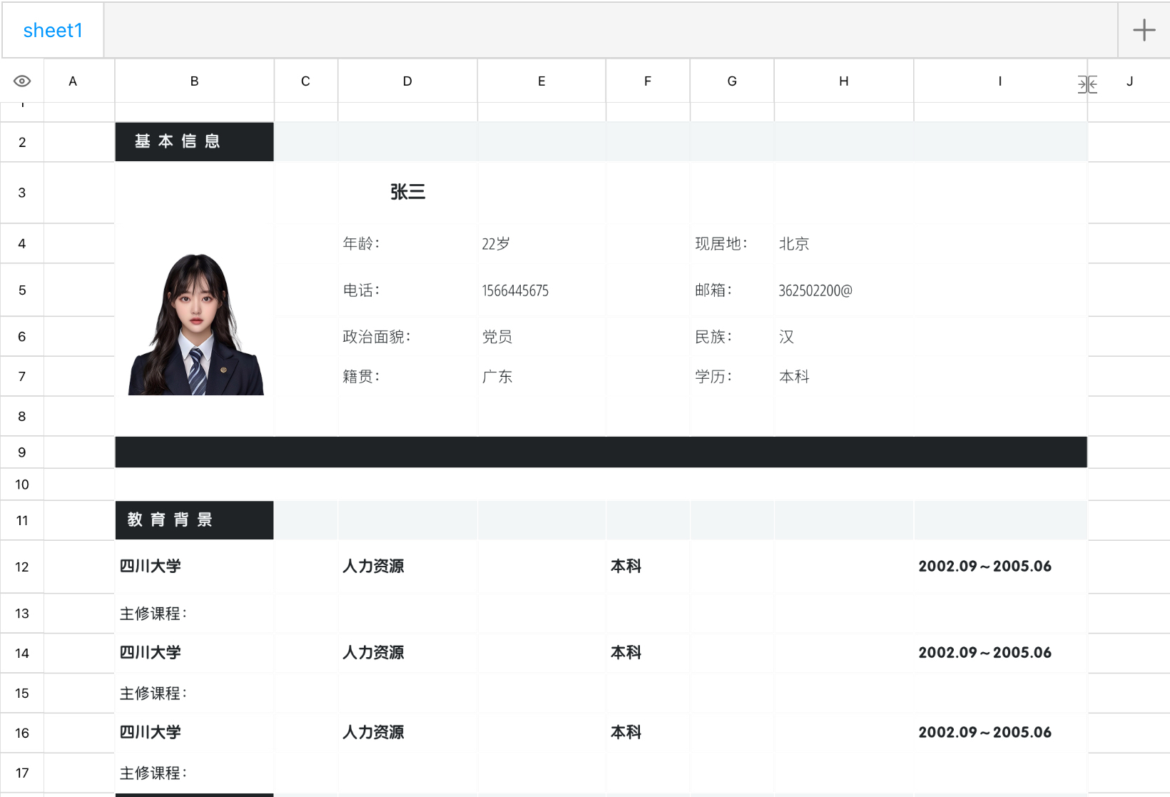Select row 4 header
This screenshot has width=1170, height=797.
coord(22,243)
